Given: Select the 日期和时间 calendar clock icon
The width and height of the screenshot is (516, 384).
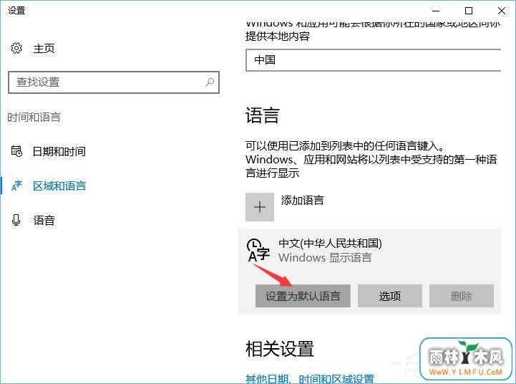Looking at the screenshot, I should (16, 151).
